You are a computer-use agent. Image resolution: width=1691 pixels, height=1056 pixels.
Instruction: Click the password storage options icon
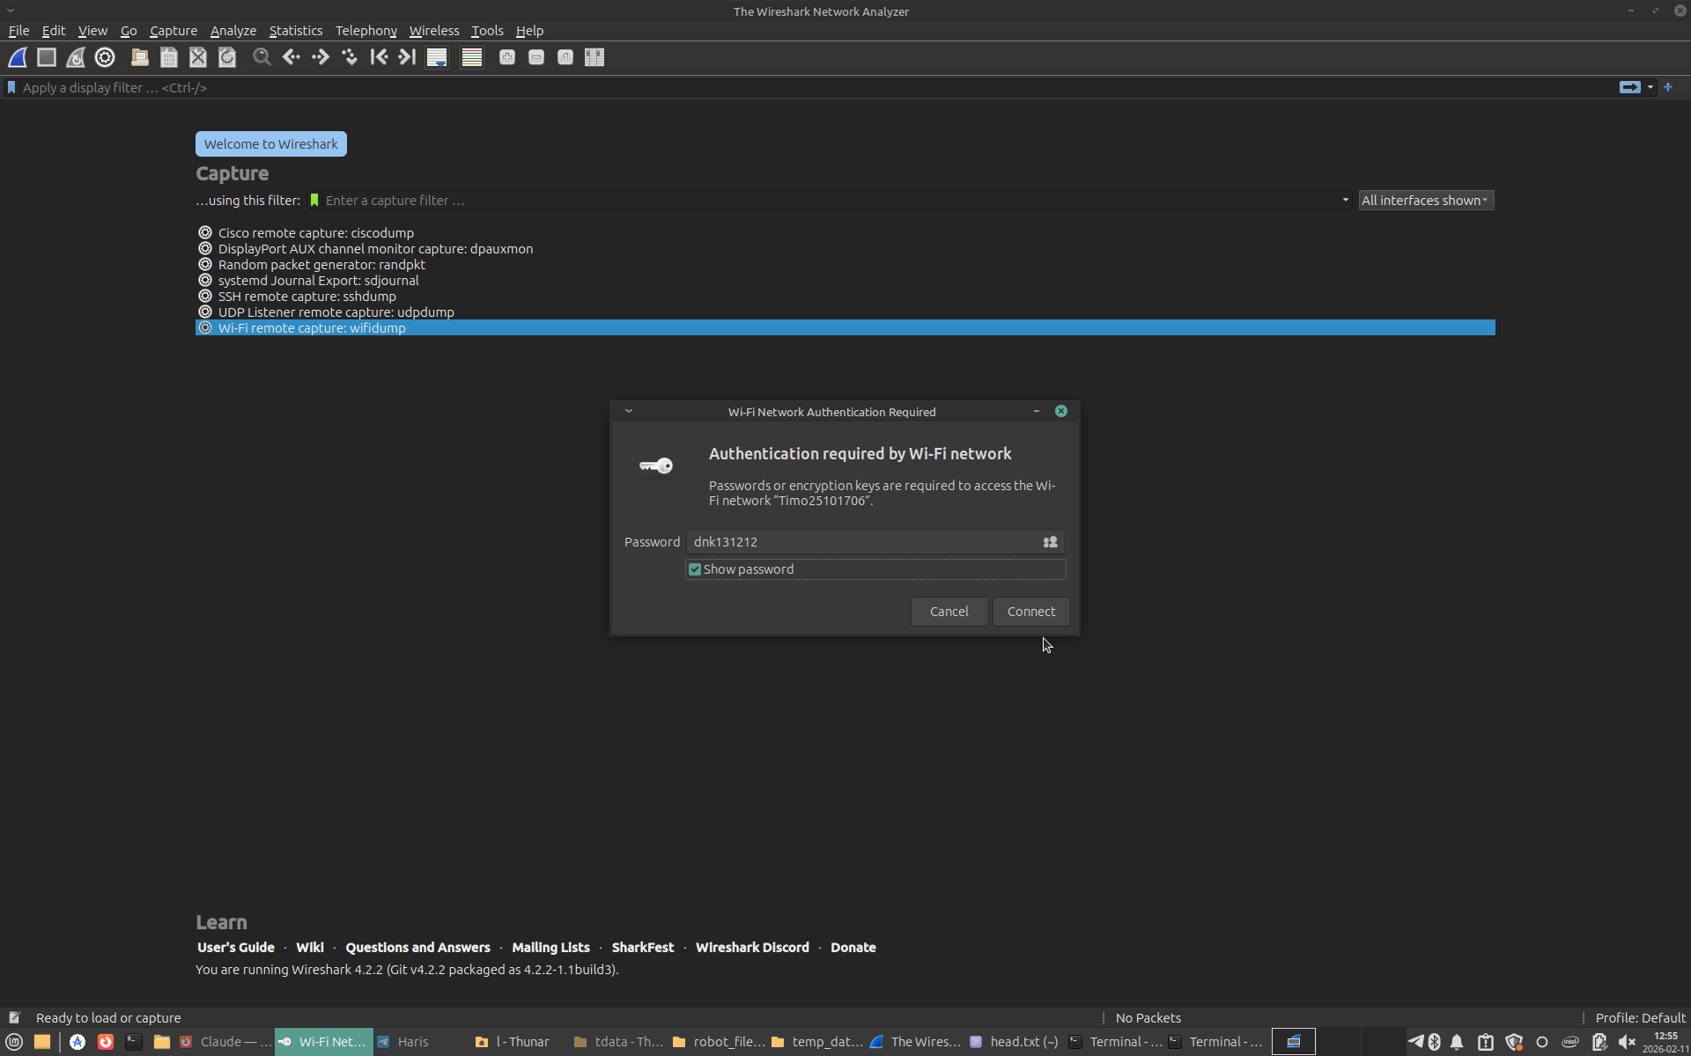(x=1051, y=542)
